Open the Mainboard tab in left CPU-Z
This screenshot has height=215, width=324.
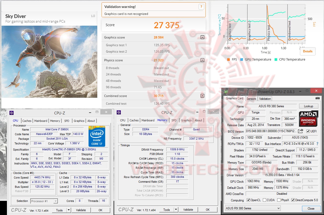(x=41, y=121)
